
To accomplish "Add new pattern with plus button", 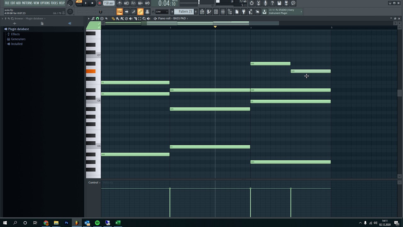I will [x=196, y=12].
